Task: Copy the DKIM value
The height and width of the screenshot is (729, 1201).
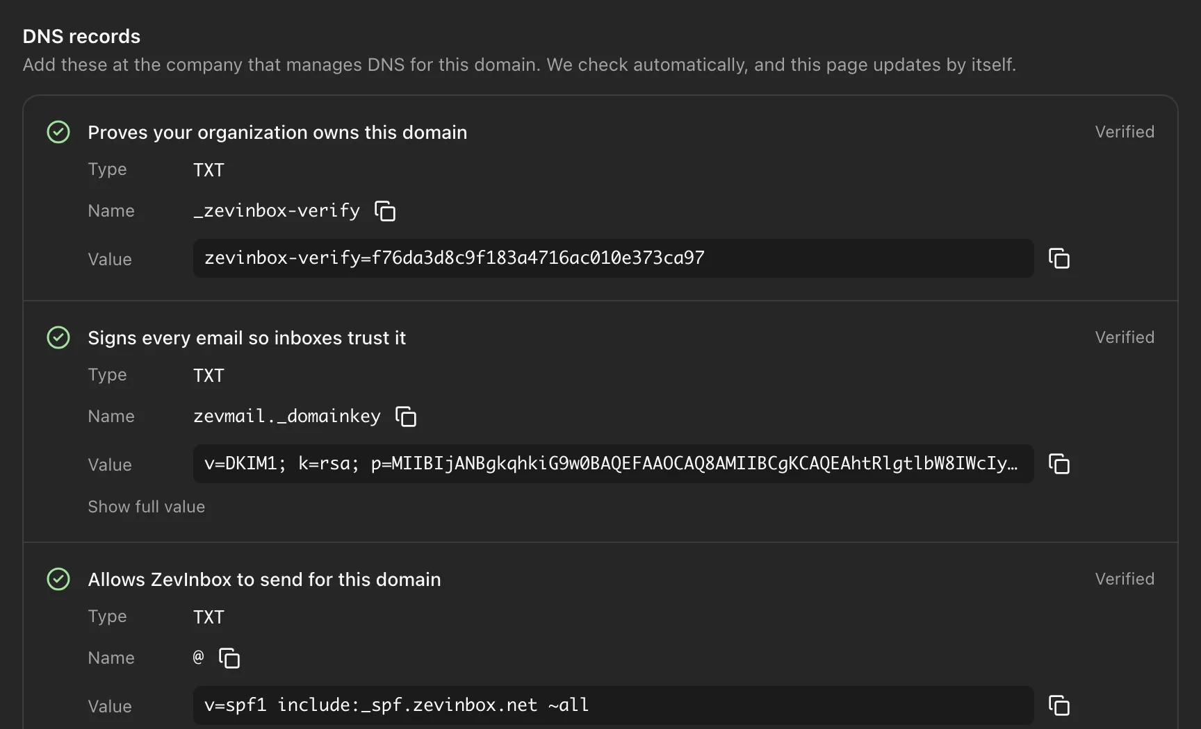Action: (x=1059, y=464)
